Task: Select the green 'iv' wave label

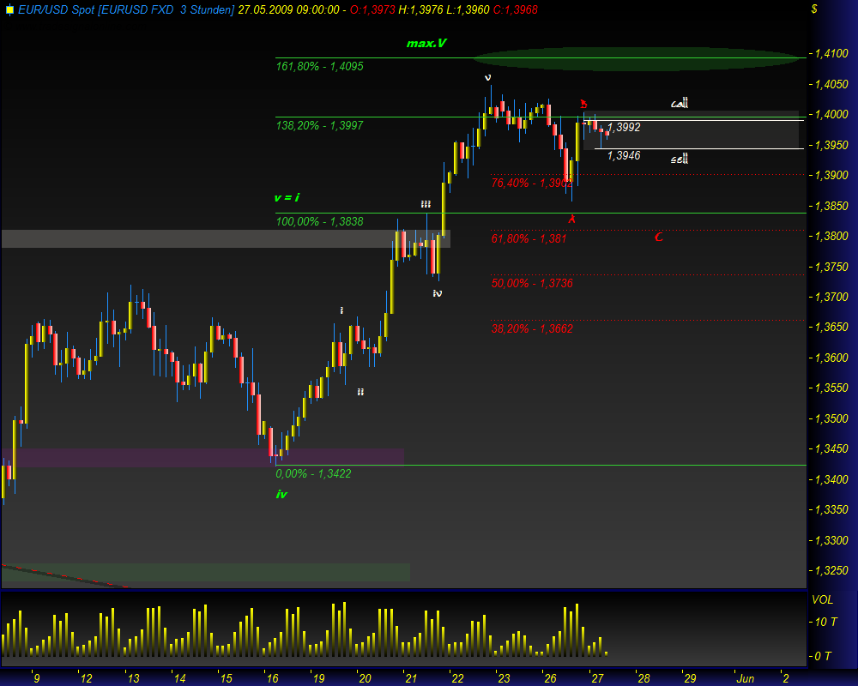Action: [281, 495]
